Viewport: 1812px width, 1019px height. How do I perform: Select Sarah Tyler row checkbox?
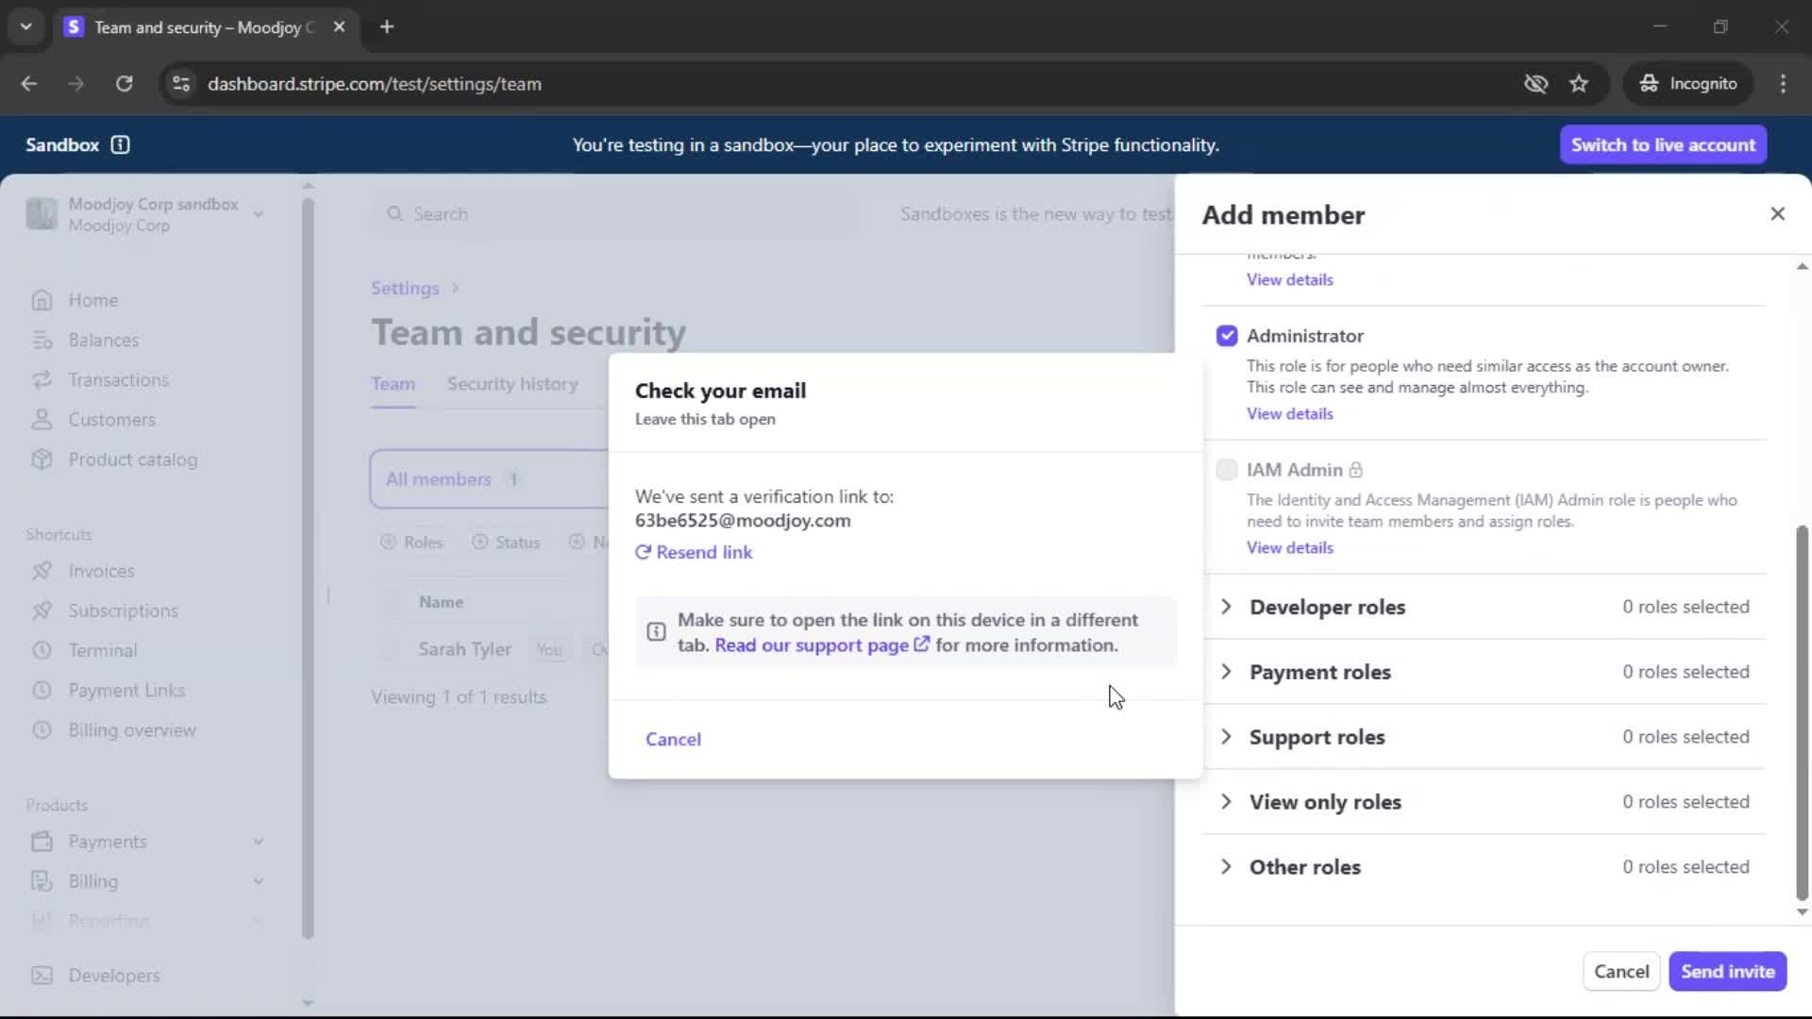pos(388,649)
